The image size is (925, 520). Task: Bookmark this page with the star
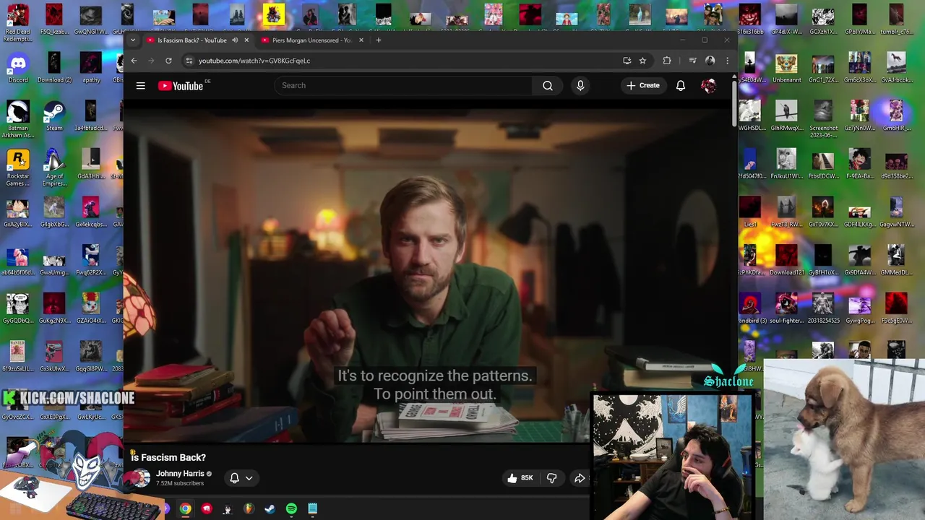coord(642,61)
